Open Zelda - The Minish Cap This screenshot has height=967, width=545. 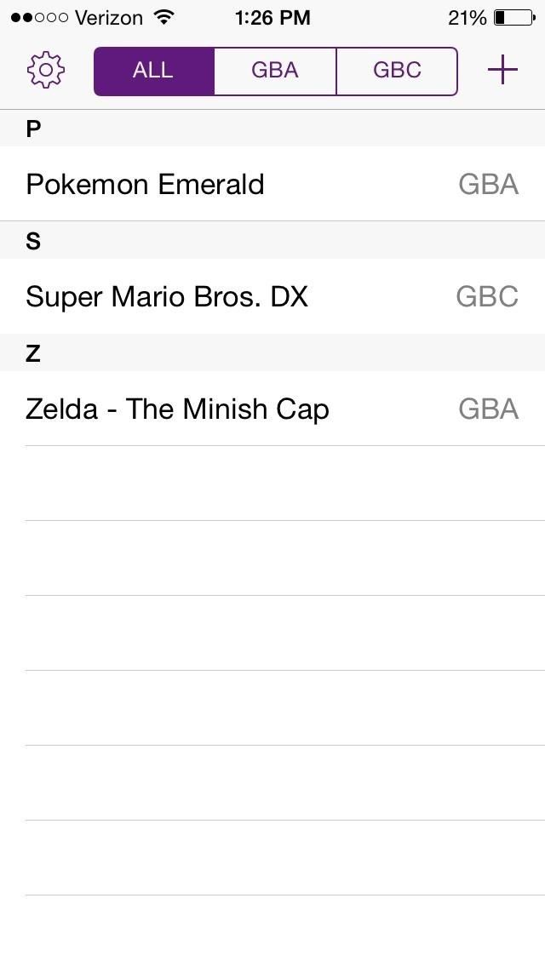(x=177, y=409)
